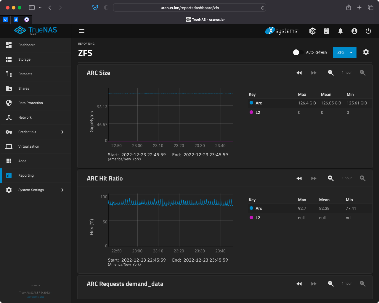Select the TrueNAS - uranus.lan tab
This screenshot has height=303, width=379.
click(205, 20)
